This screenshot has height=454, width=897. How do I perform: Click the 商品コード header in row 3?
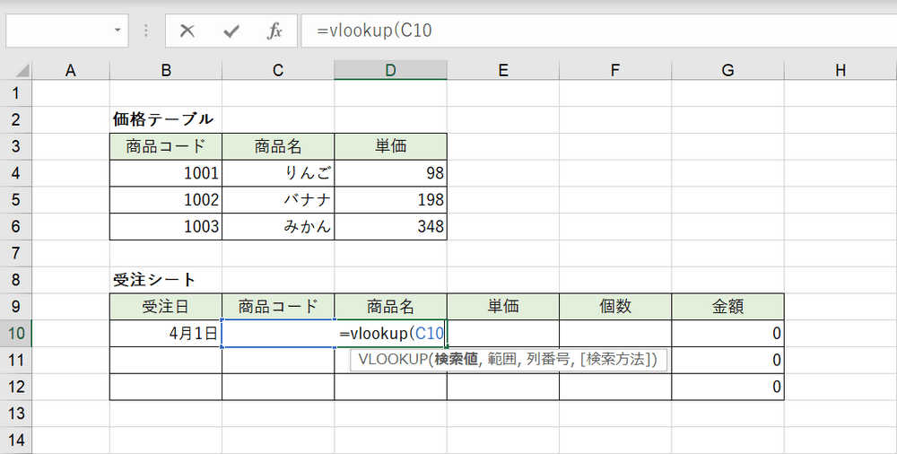point(166,146)
